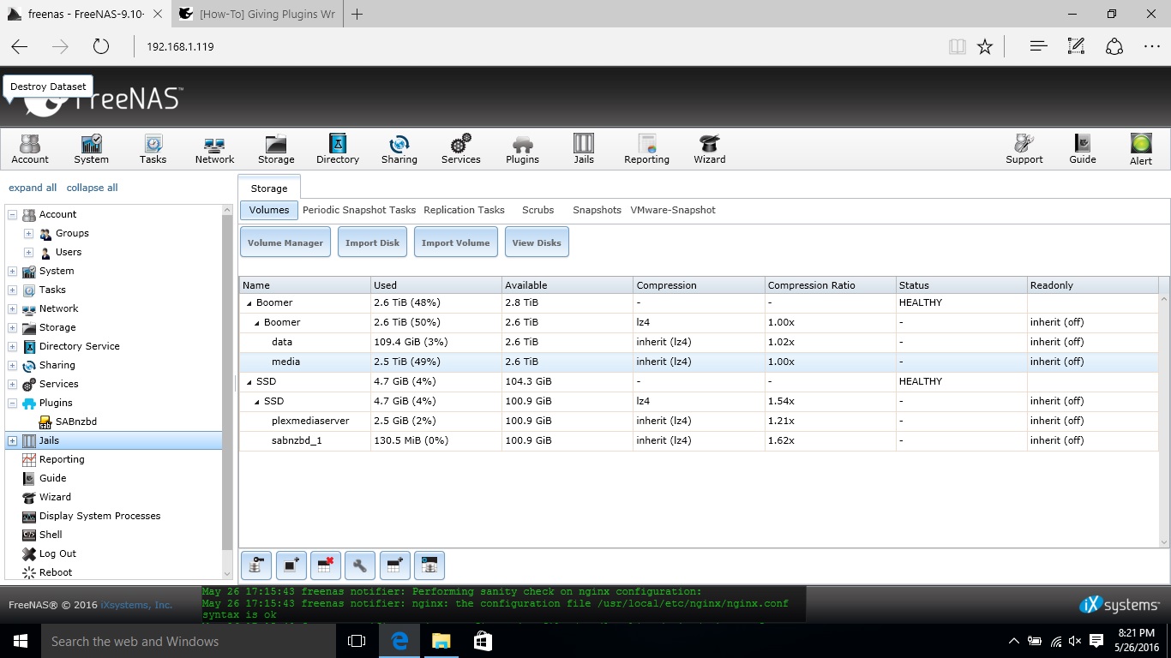Click the create zvol database icon button

pos(429,565)
